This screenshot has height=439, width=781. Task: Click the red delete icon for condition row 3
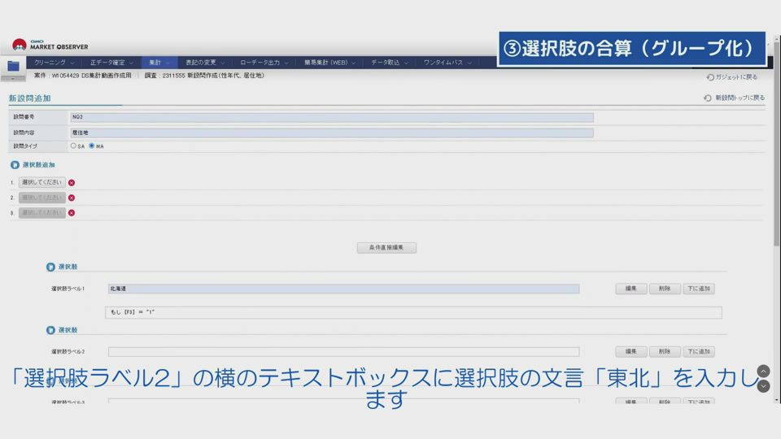point(72,213)
